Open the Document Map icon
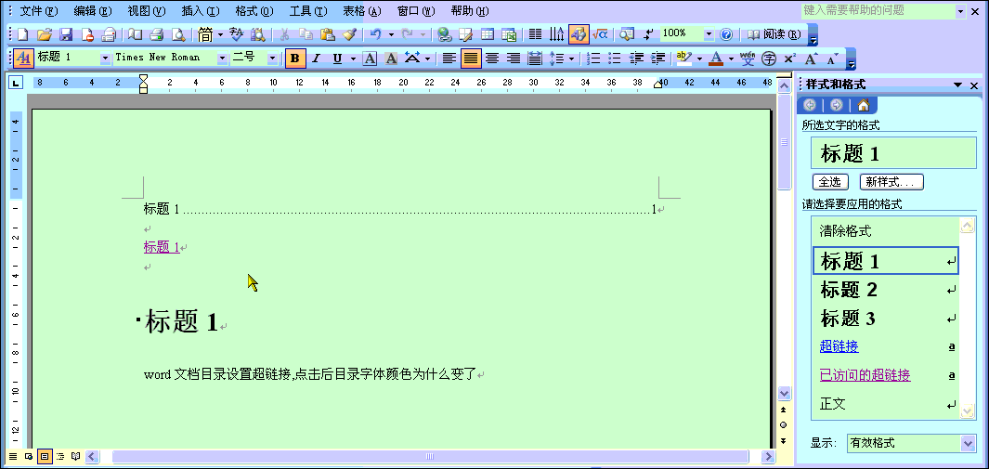The height and width of the screenshot is (469, 989). [627, 34]
